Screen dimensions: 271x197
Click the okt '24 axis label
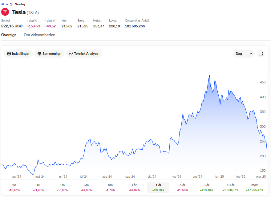point(152,177)
